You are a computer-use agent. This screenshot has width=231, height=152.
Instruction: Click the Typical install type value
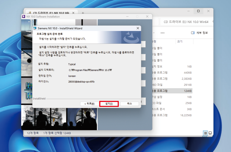[72, 64]
